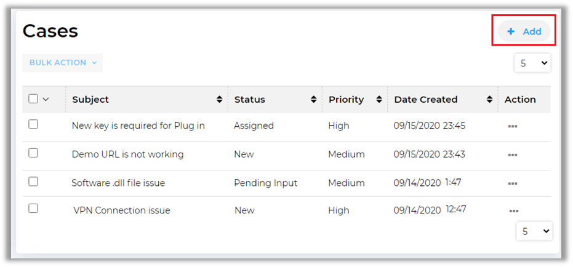The width and height of the screenshot is (573, 267).
Task: Open action menu for Demo URL row
Action: 512,155
